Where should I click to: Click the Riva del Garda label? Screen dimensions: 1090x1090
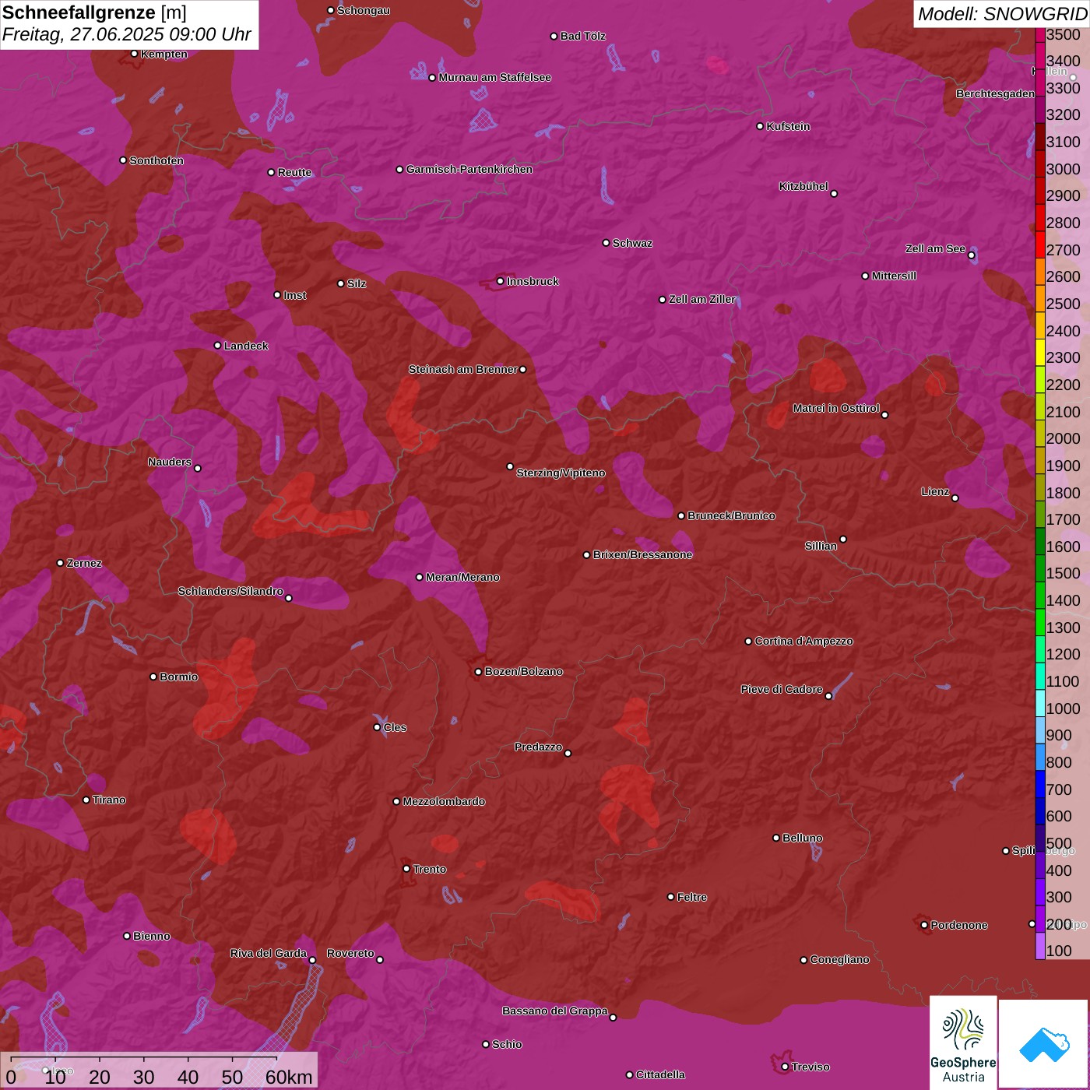269,953
